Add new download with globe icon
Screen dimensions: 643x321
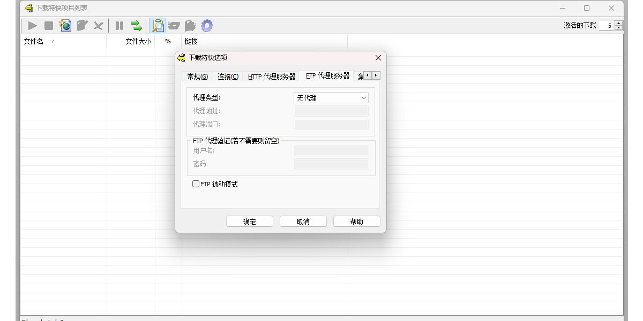click(65, 25)
